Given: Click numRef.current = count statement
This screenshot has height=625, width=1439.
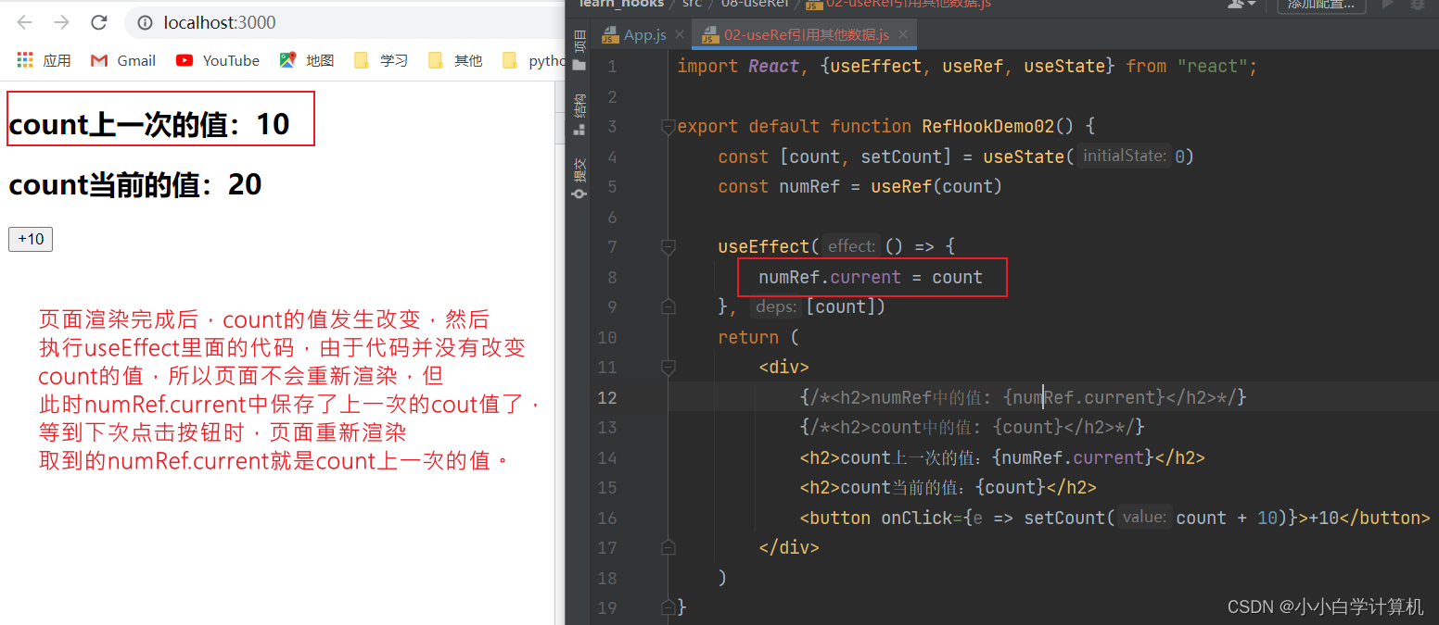Looking at the screenshot, I should click(871, 277).
